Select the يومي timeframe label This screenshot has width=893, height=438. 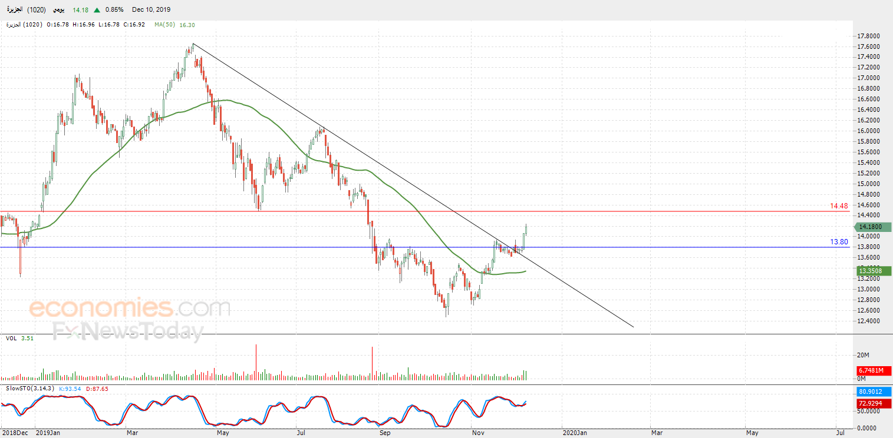coord(59,10)
